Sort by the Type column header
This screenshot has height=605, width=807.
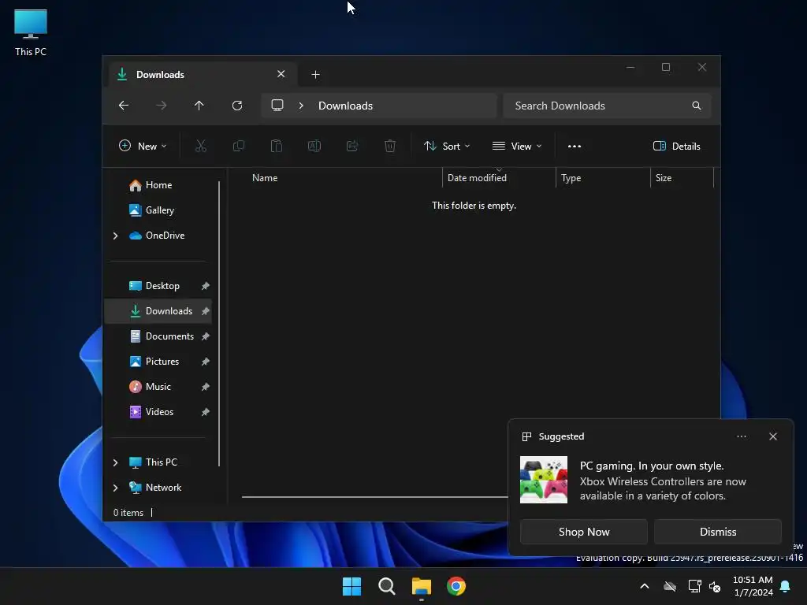pyautogui.click(x=603, y=178)
